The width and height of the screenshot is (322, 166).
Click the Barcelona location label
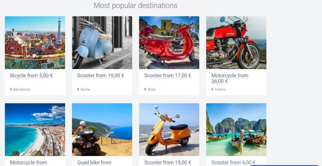[21, 89]
